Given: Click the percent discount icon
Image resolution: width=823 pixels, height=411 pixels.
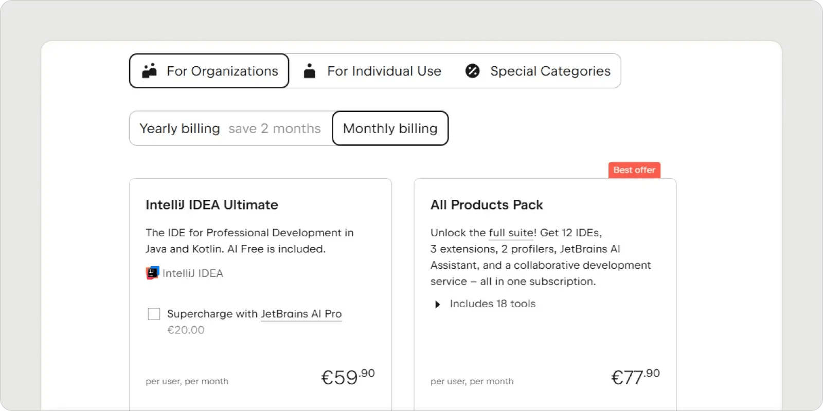Looking at the screenshot, I should (x=472, y=71).
